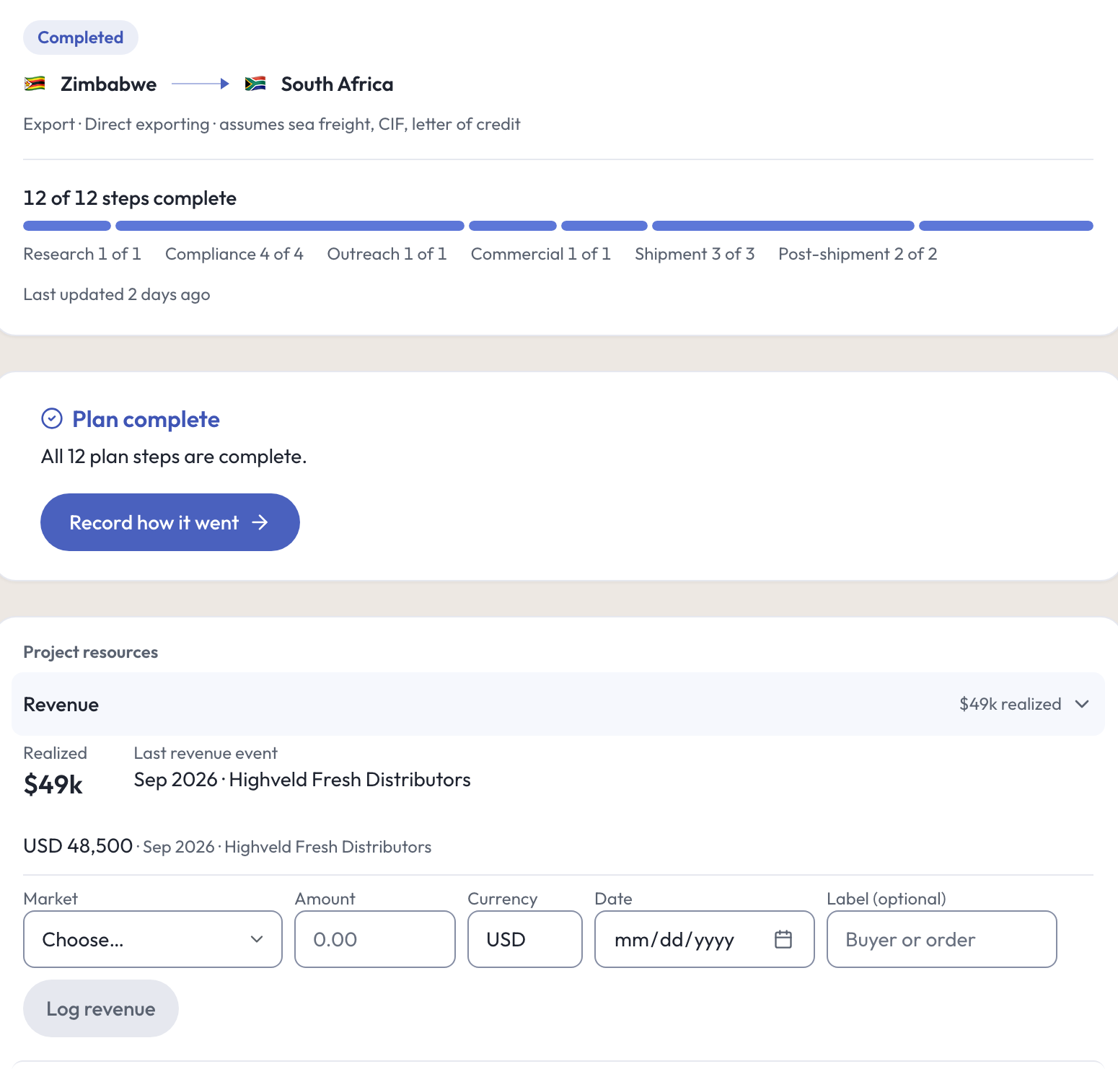This screenshot has height=1069, width=1118.
Task: Click the Post-shipment progress bar segment
Action: (1006, 226)
